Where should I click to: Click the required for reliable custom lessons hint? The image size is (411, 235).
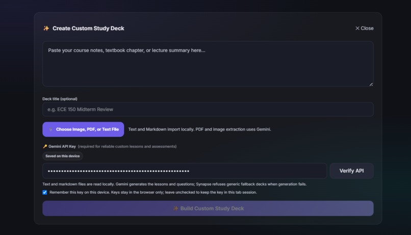tap(127, 146)
